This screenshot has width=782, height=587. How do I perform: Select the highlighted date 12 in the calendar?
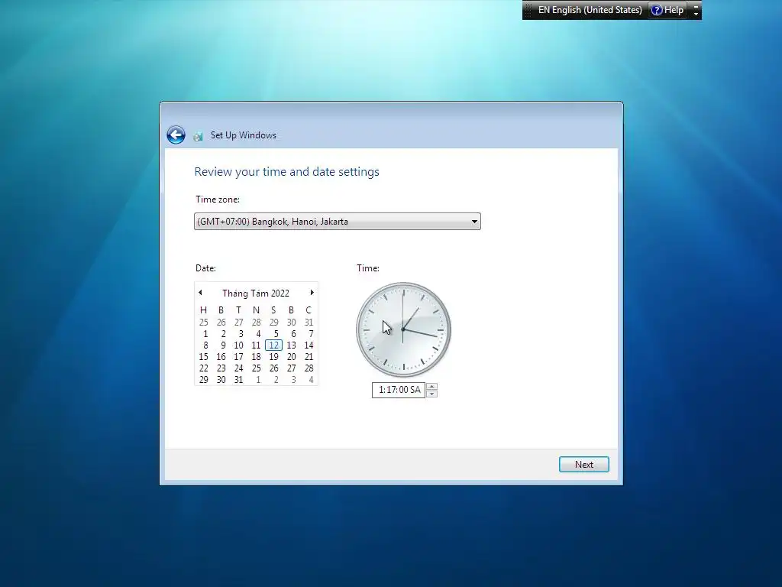point(273,345)
